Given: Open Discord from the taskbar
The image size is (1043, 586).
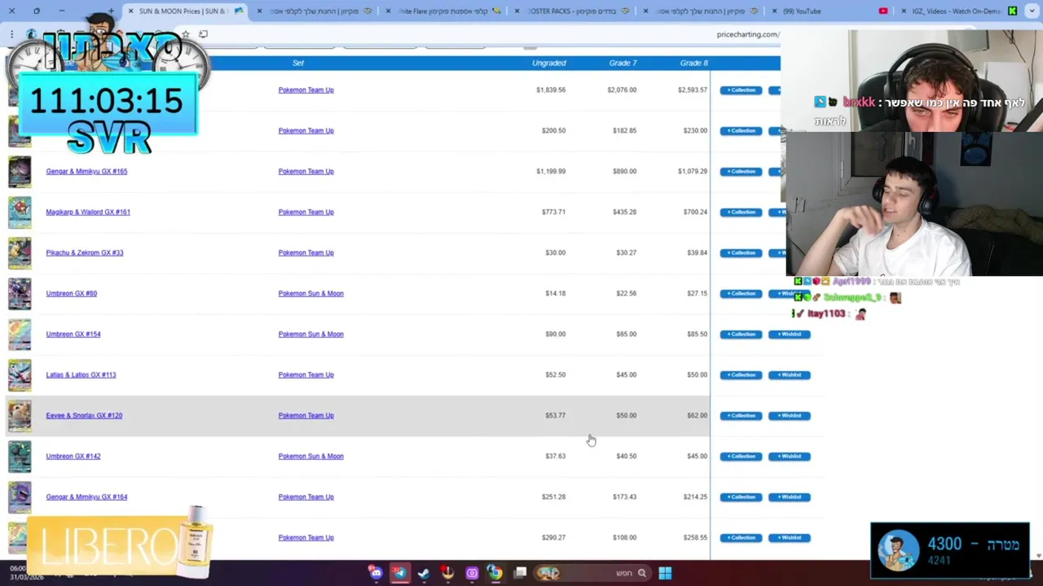Looking at the screenshot, I should [x=376, y=573].
